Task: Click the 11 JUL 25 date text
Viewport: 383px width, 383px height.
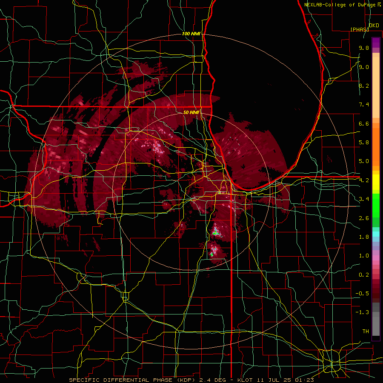Action: (x=274, y=380)
